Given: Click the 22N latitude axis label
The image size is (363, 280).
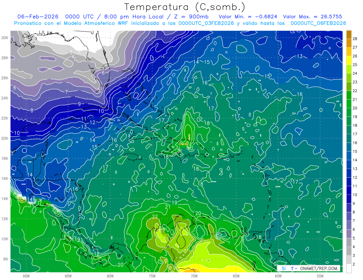Looking at the screenshot, I should [5, 118].
